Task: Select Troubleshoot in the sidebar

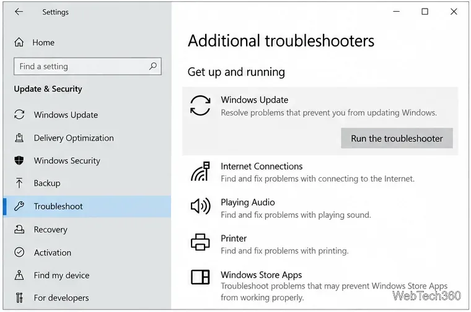Action: (87, 206)
